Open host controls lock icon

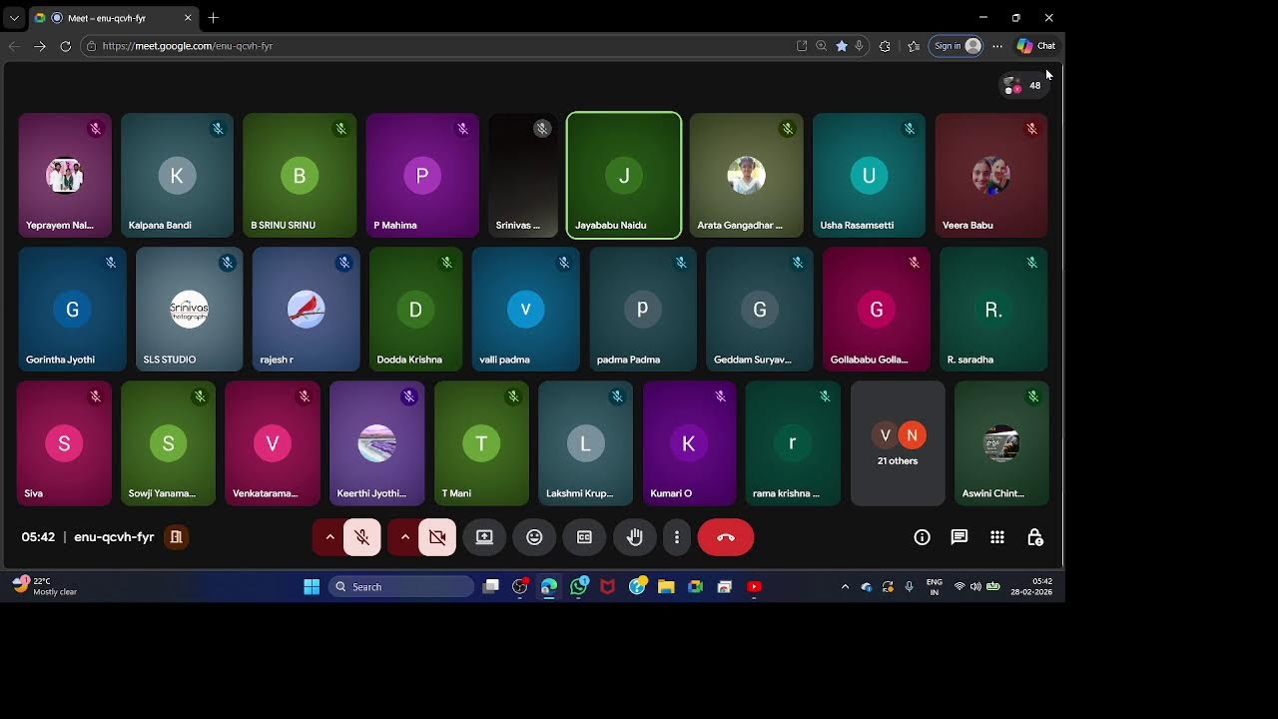[1035, 537]
